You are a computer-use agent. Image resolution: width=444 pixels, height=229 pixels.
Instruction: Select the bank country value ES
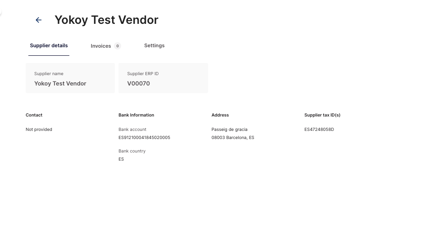(x=121, y=159)
